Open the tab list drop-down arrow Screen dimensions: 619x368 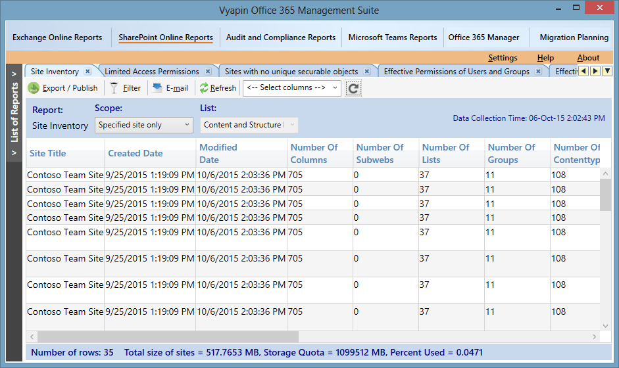click(607, 71)
